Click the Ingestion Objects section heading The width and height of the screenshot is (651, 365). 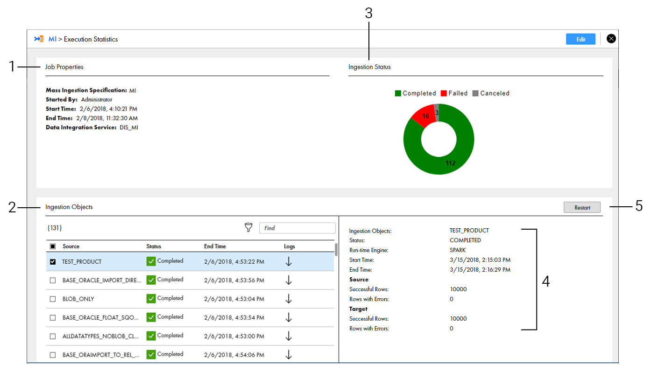(69, 207)
